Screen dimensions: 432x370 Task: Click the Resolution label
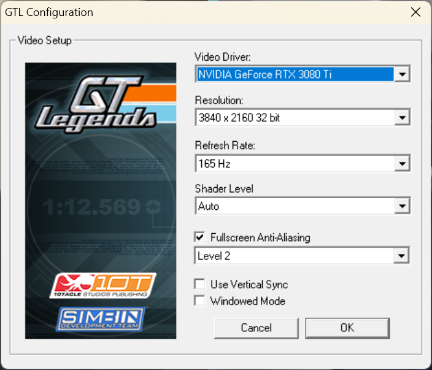coord(219,100)
